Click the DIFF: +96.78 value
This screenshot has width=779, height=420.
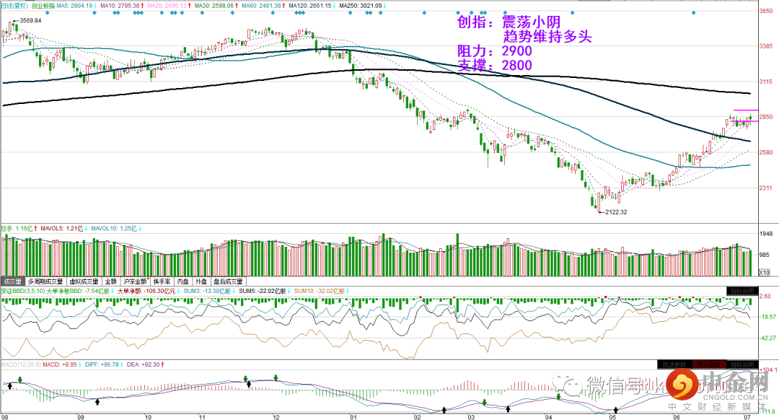pyautogui.click(x=102, y=365)
